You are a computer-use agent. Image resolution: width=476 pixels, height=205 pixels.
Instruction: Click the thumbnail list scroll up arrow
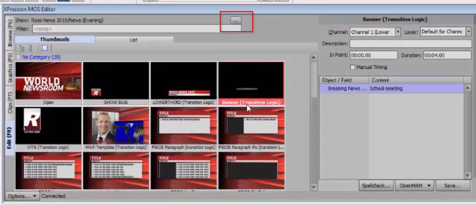pos(314,57)
